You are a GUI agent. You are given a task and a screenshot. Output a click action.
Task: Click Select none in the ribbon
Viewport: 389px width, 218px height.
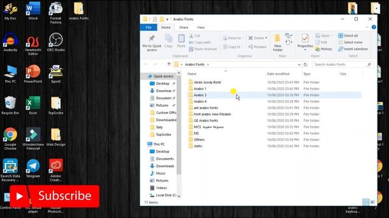pos(350,42)
